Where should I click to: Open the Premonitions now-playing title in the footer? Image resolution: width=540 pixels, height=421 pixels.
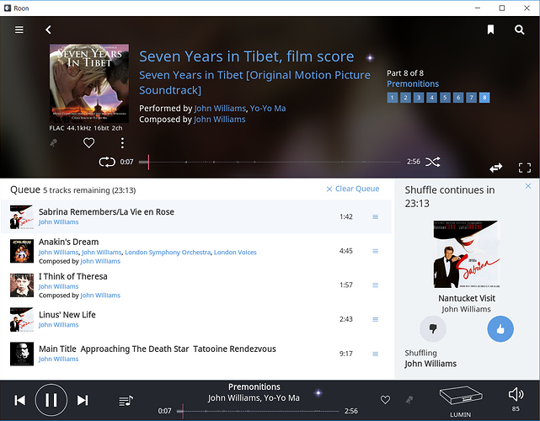[254, 387]
